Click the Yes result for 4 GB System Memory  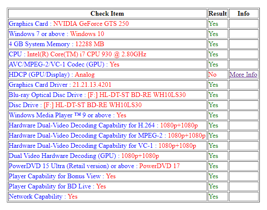[x=213, y=44]
